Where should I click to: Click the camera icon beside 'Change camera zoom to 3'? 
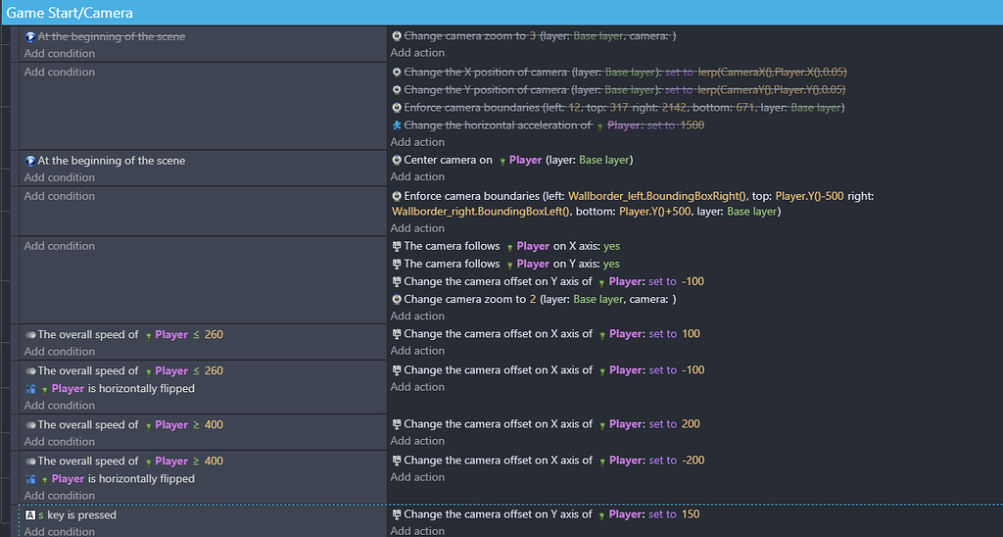397,36
